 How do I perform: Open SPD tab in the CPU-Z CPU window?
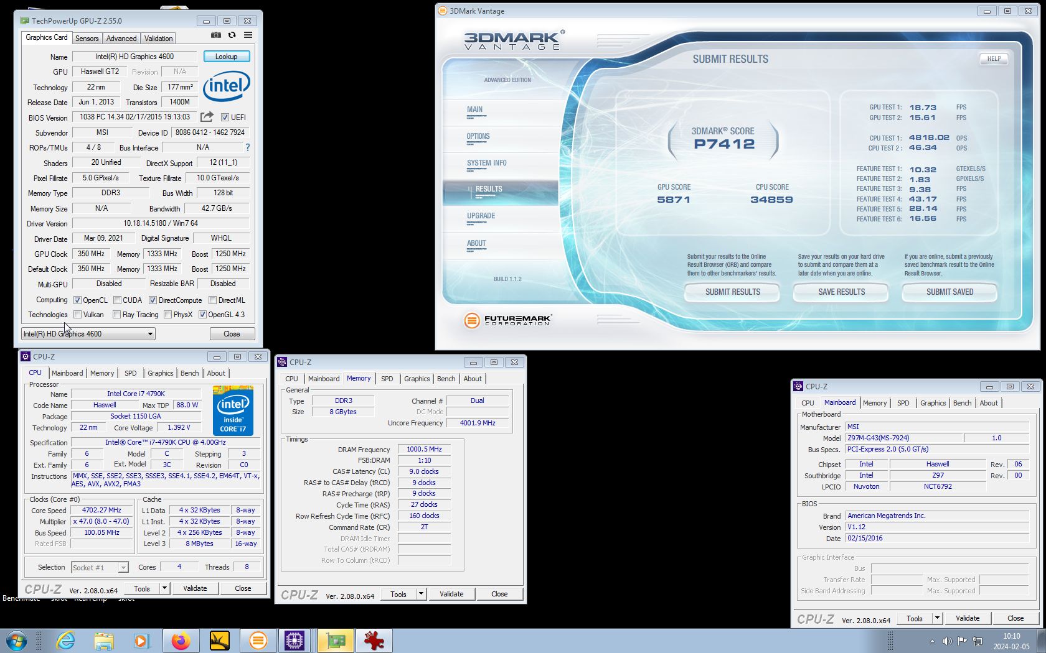[x=130, y=373]
